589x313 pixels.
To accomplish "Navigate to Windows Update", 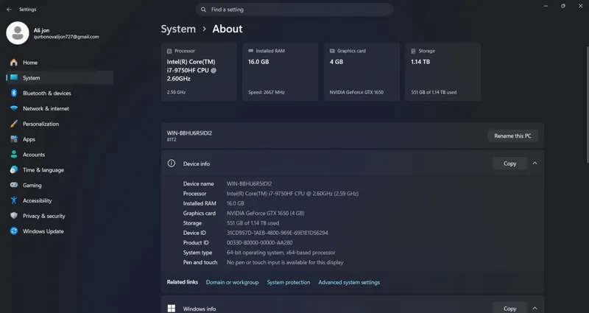I will tap(60, 231).
